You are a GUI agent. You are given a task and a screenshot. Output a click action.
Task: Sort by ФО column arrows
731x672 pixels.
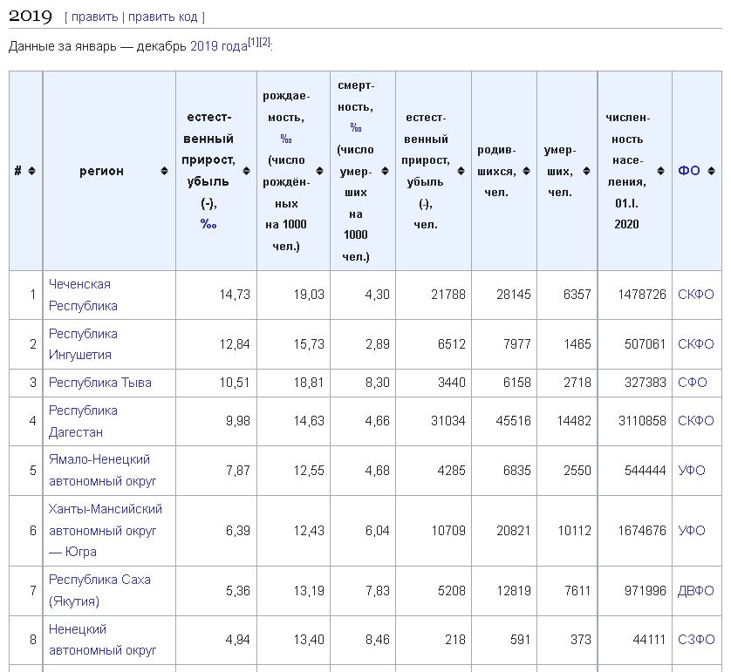click(711, 171)
